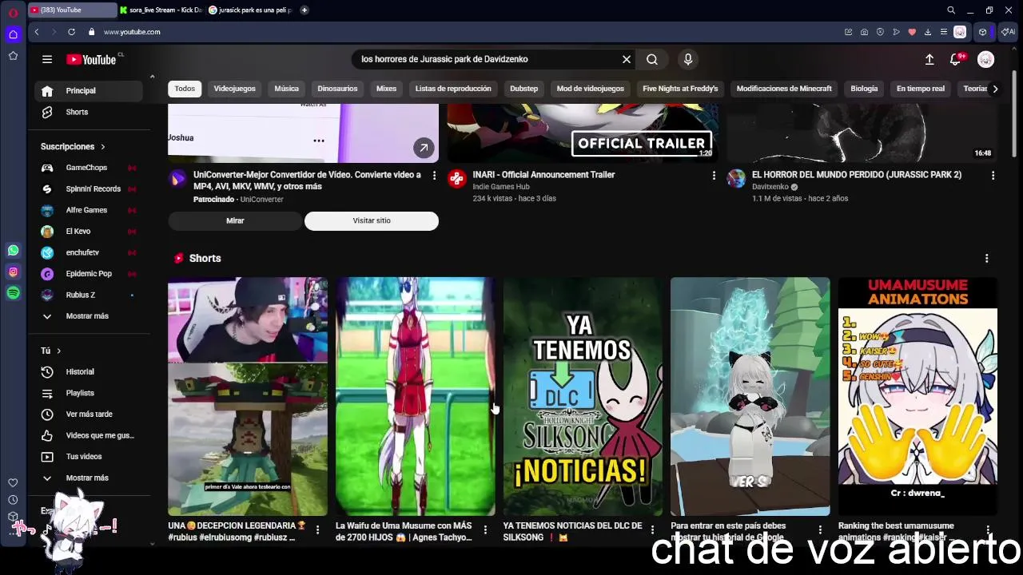Open the upload/create video icon
Viewport: 1023px width, 575px height.
pos(929,59)
